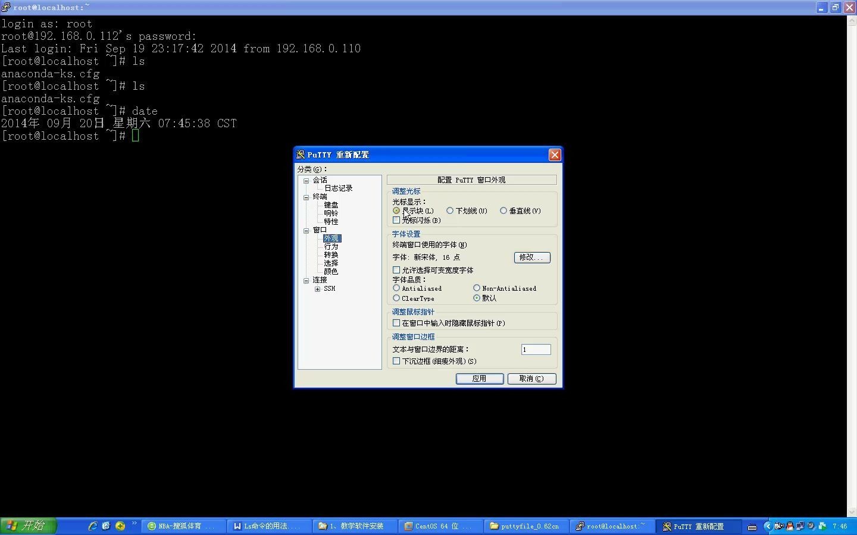Select the 垂直线 (V) cursor radio button

pos(503,210)
